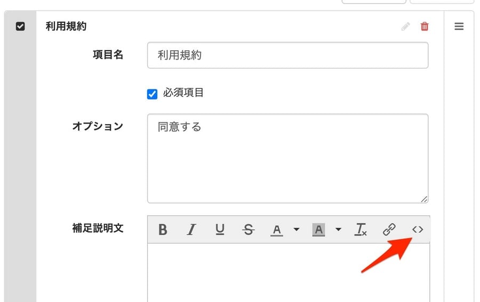Screen dimensions: 480x302
Task: Uncheck the 必須項目 checkbox
Action: click(153, 94)
